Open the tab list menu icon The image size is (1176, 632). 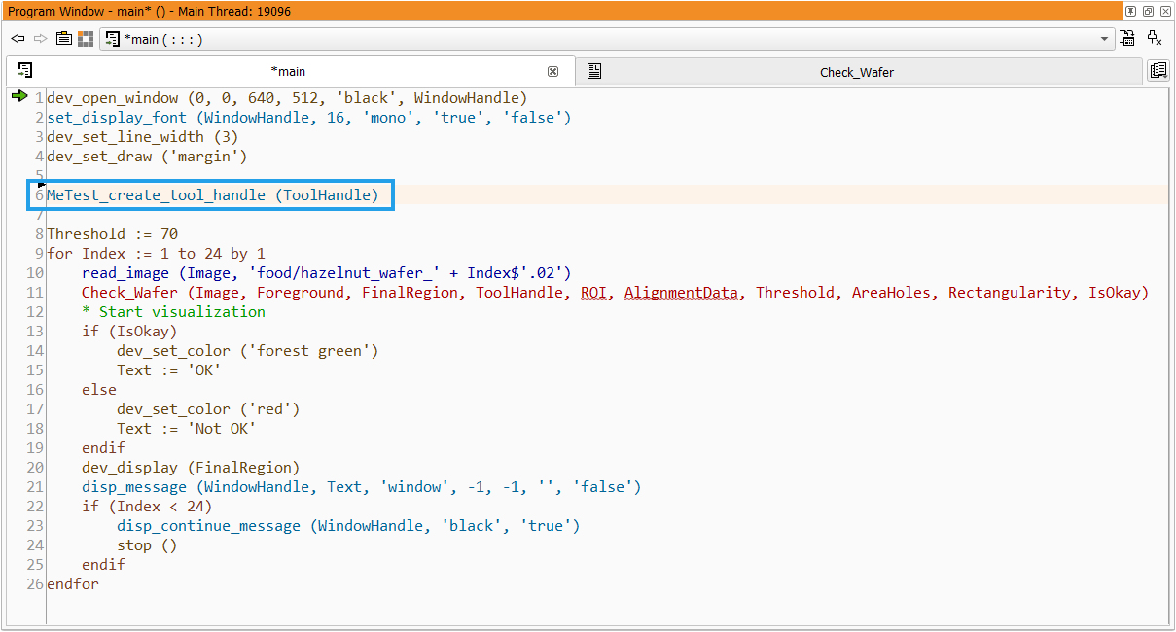tap(1158, 71)
